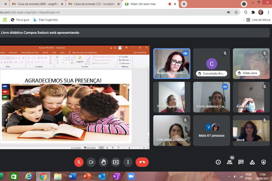Image resolution: width=272 pixels, height=181 pixels.
Task: Click the green bookmark icon in bookmarks bar
Action: point(5,20)
